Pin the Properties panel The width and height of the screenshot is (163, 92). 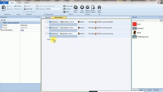click(x=37, y=17)
